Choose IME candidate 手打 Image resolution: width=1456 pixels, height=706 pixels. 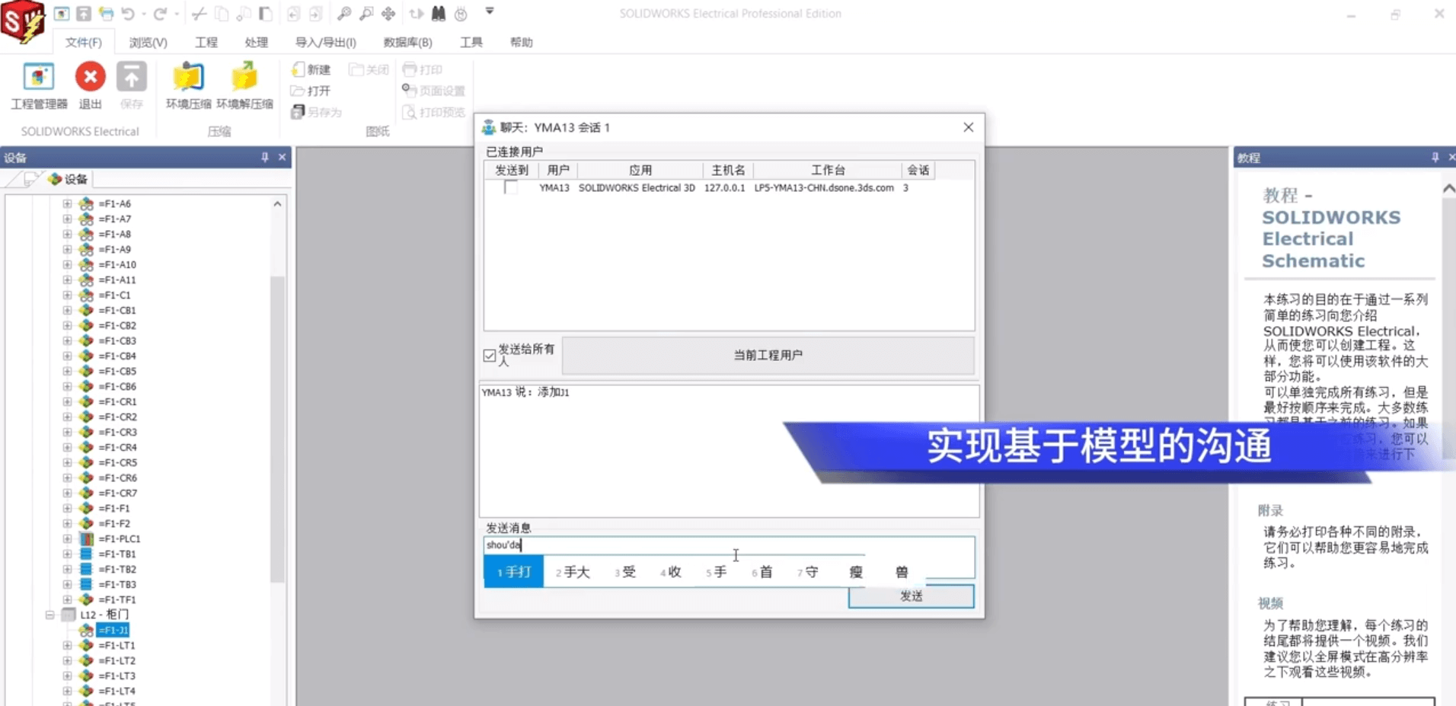(x=514, y=572)
